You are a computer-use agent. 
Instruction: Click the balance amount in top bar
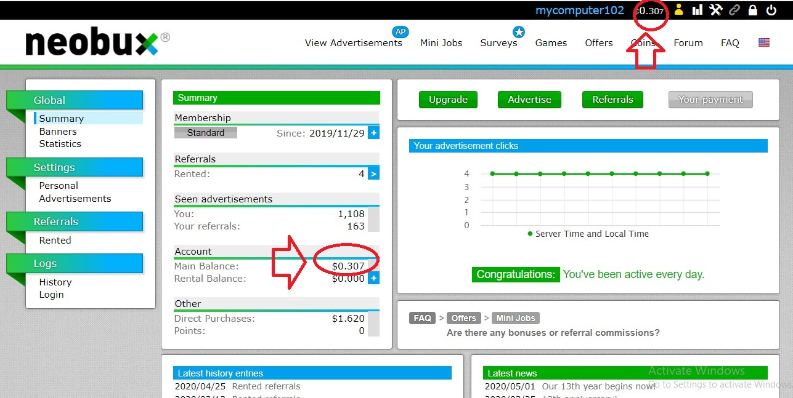pos(649,11)
